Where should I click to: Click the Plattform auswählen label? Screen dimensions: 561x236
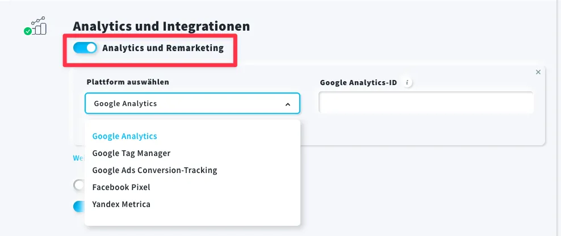tap(128, 82)
